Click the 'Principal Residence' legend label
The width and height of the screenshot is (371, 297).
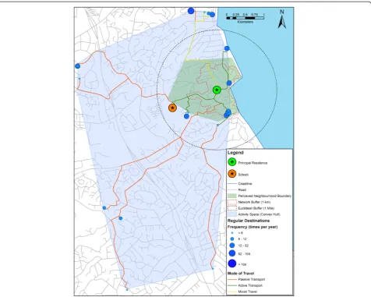click(x=253, y=163)
